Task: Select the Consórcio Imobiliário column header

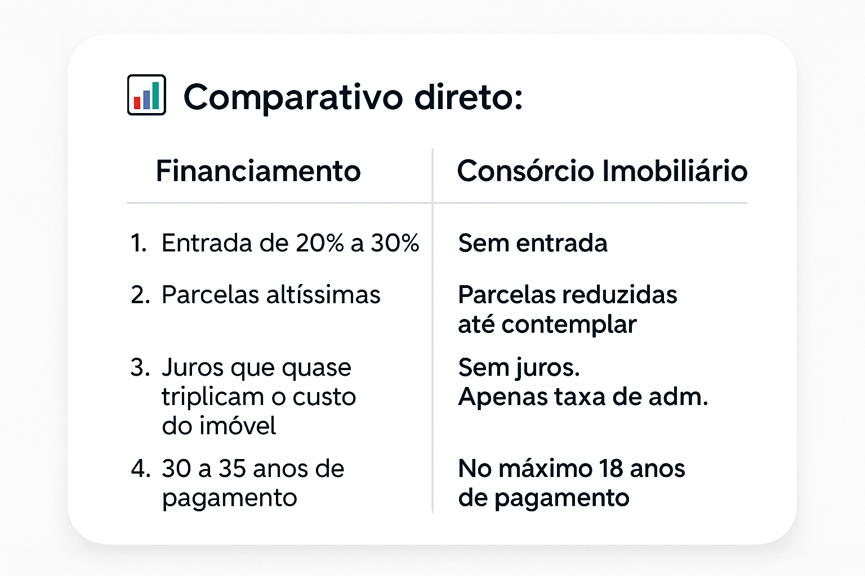Action: point(602,171)
